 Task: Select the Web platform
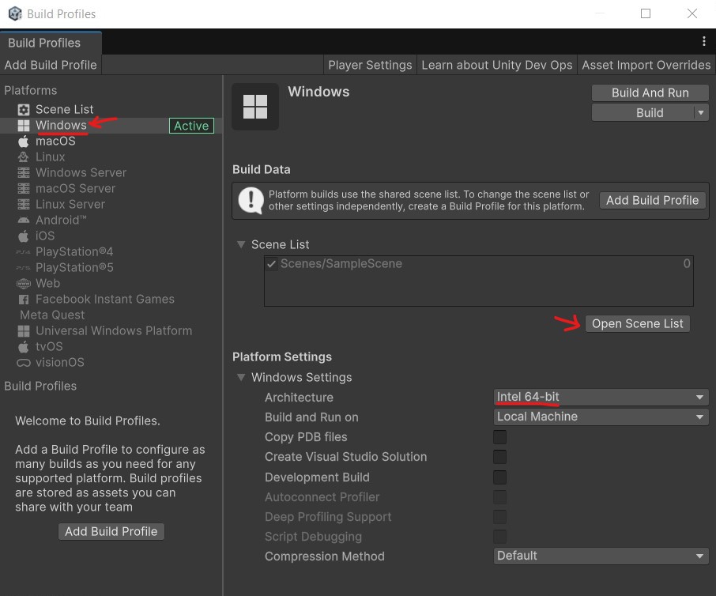point(111,284)
